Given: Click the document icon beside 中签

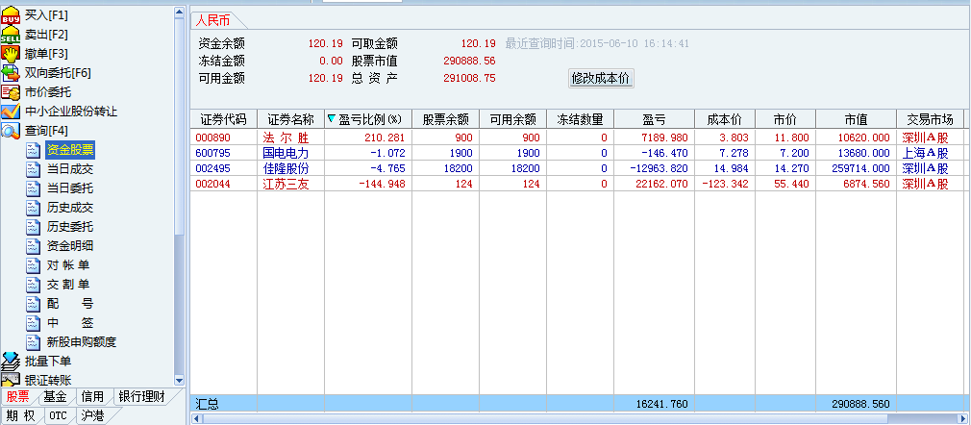Looking at the screenshot, I should coord(34,323).
